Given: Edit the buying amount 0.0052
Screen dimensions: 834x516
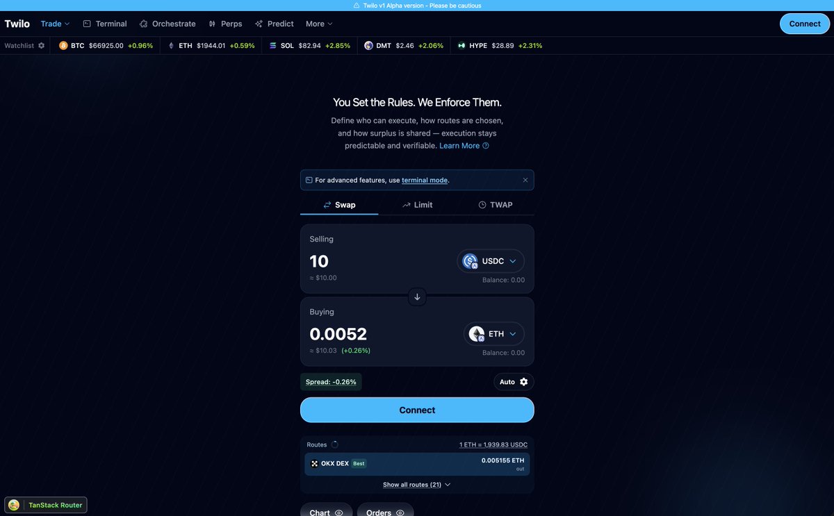Looking at the screenshot, I should (x=338, y=334).
